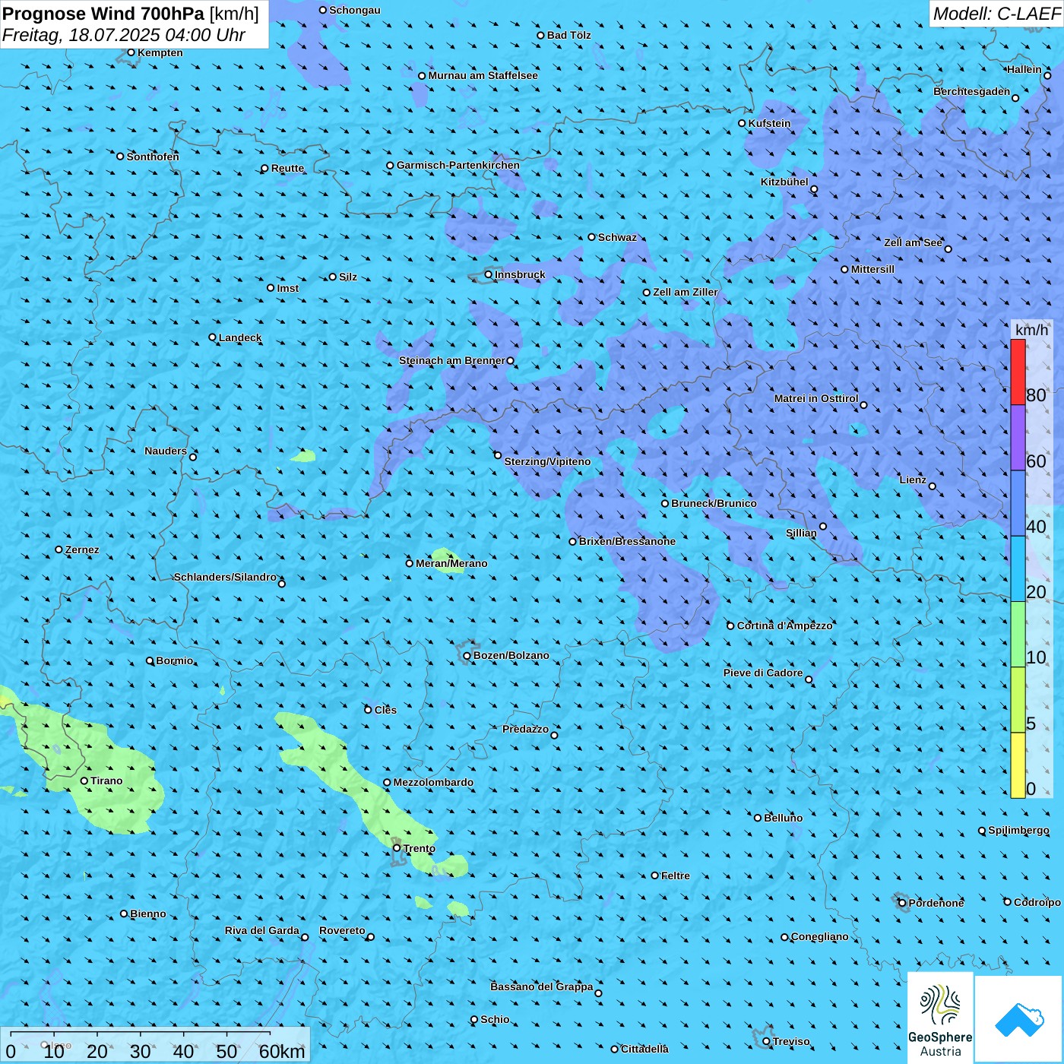Viewport: 1064px width, 1064px height.
Task: Click the Predazzo label
Action: point(526,729)
